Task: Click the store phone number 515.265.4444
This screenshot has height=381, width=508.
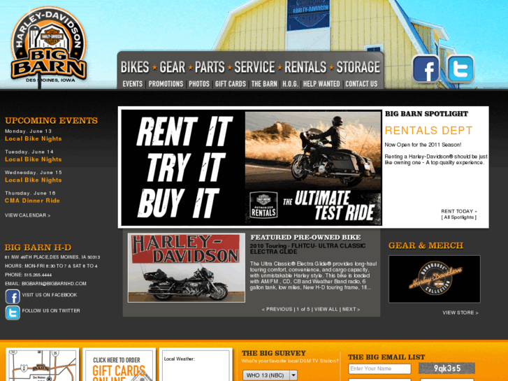Action: (x=38, y=275)
